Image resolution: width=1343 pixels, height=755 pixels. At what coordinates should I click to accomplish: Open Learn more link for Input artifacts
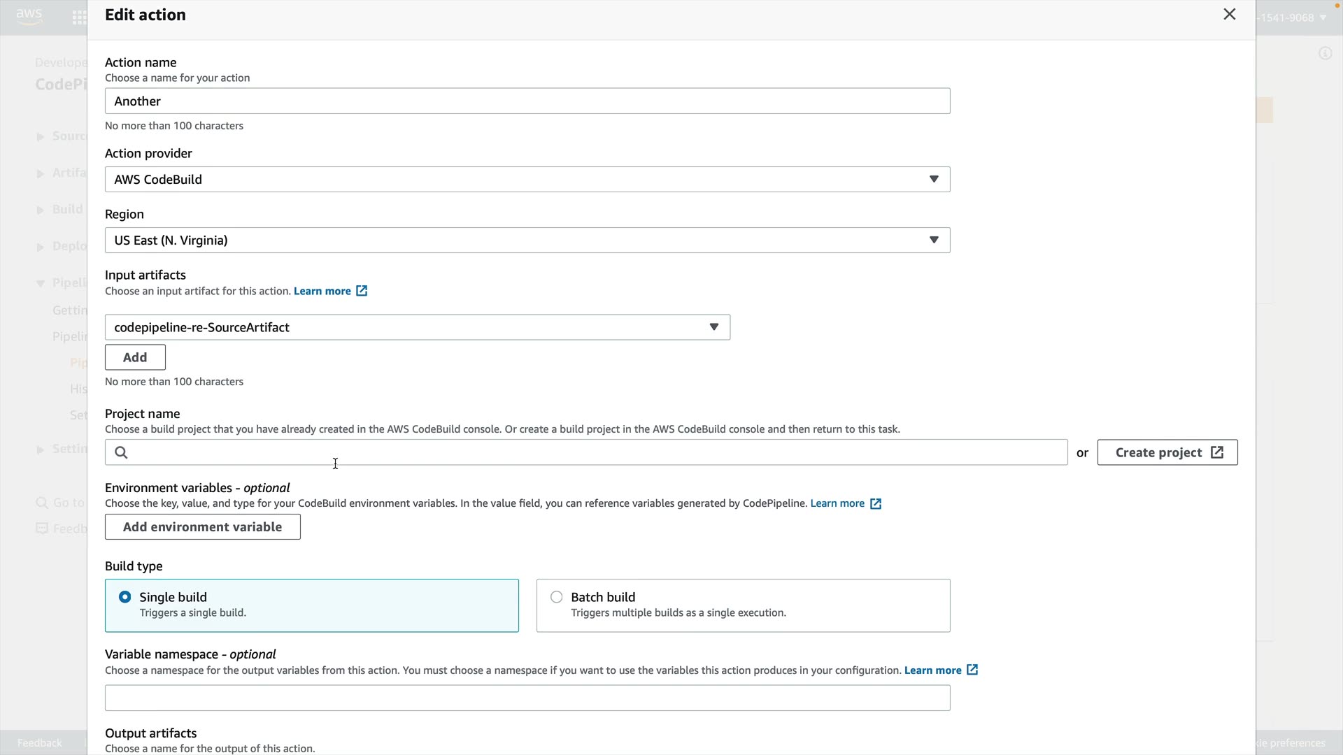pos(322,291)
